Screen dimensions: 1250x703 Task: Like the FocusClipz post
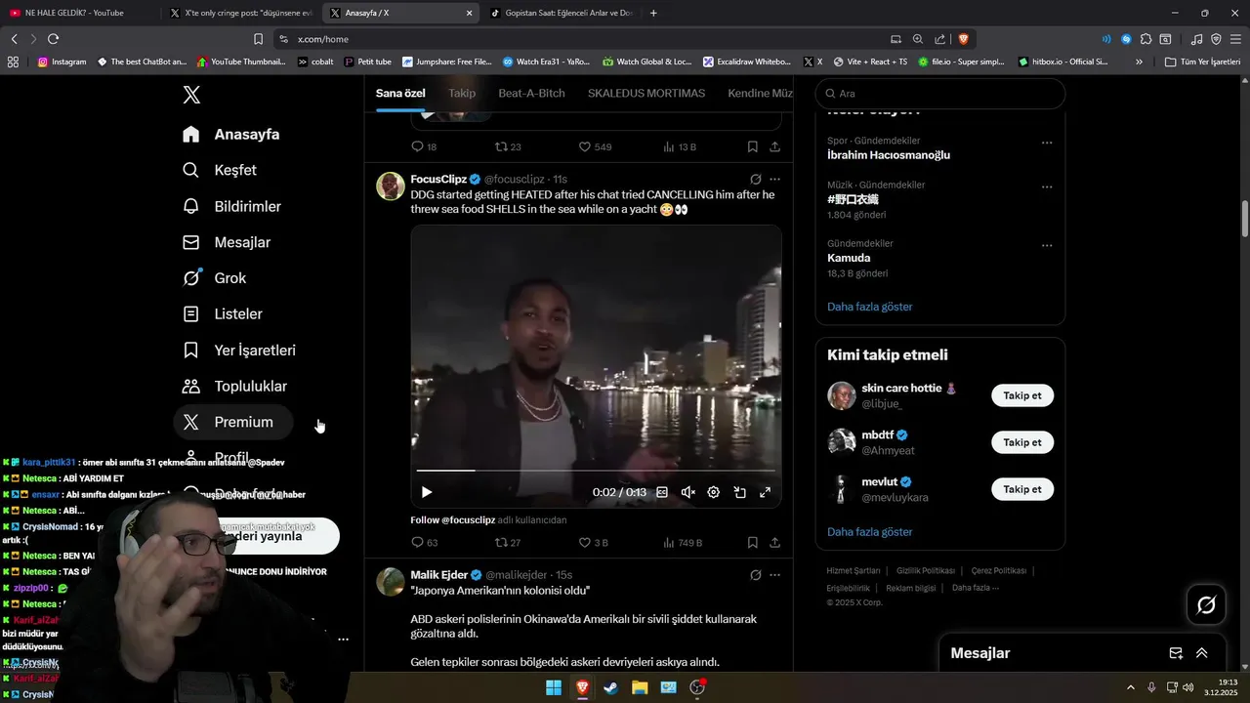pos(594,542)
